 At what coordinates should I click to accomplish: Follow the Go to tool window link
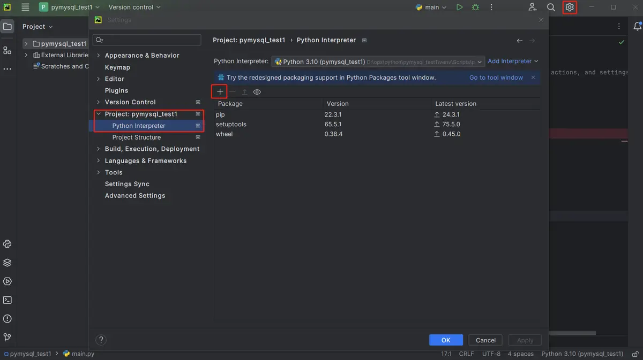(496, 78)
